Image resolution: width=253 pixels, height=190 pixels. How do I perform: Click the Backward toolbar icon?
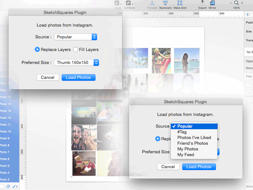pos(165,3)
